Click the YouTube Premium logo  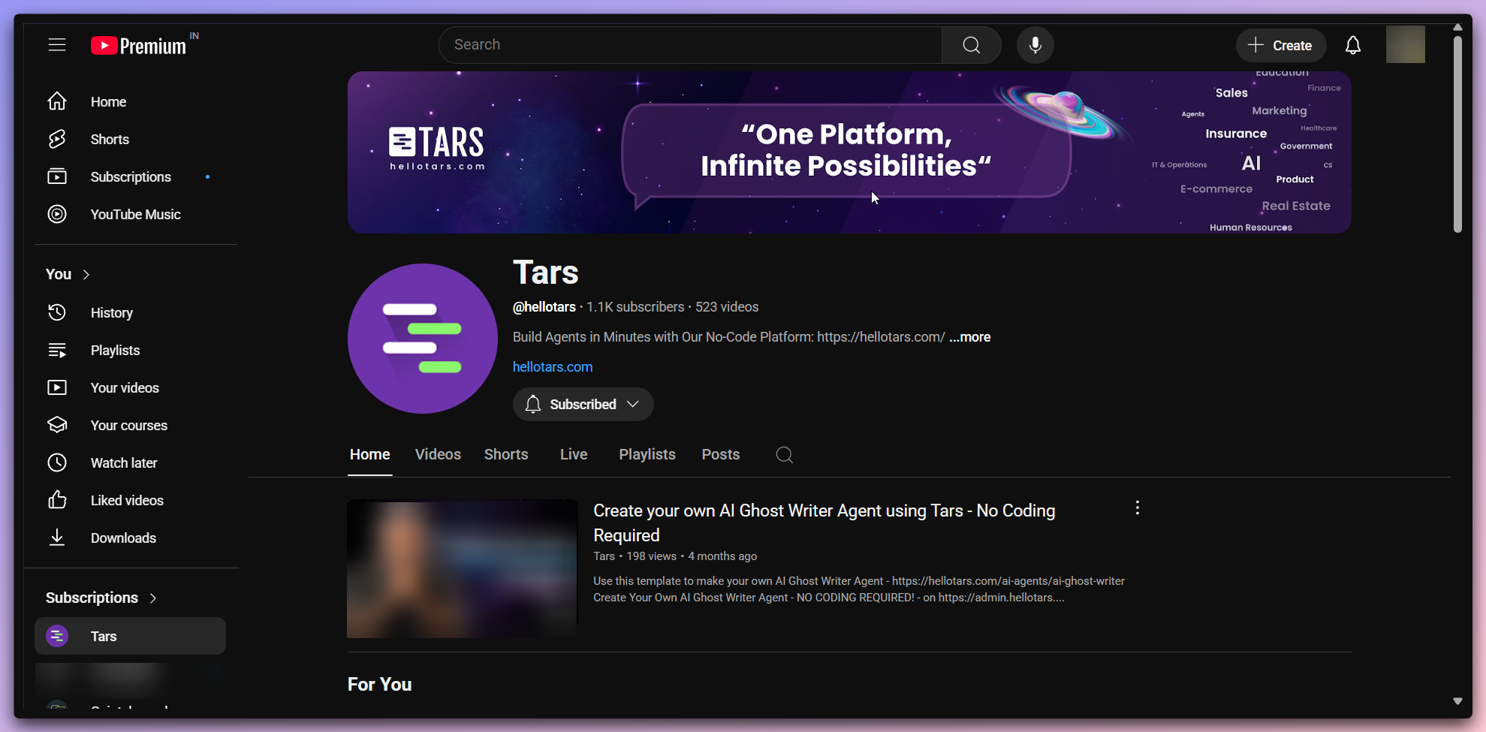point(138,46)
